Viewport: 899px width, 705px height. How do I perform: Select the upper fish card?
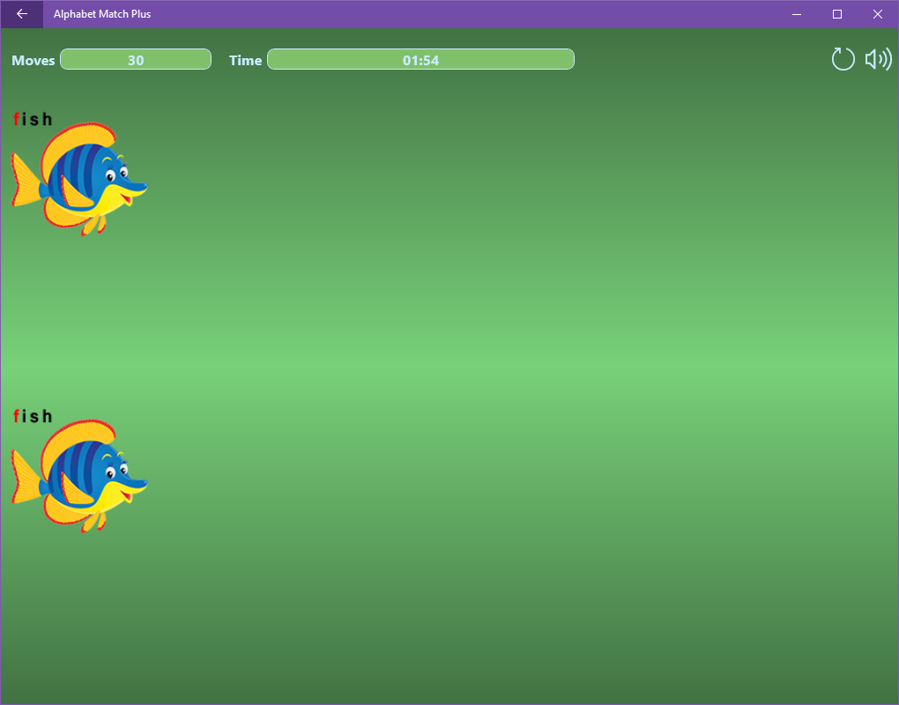click(79, 174)
